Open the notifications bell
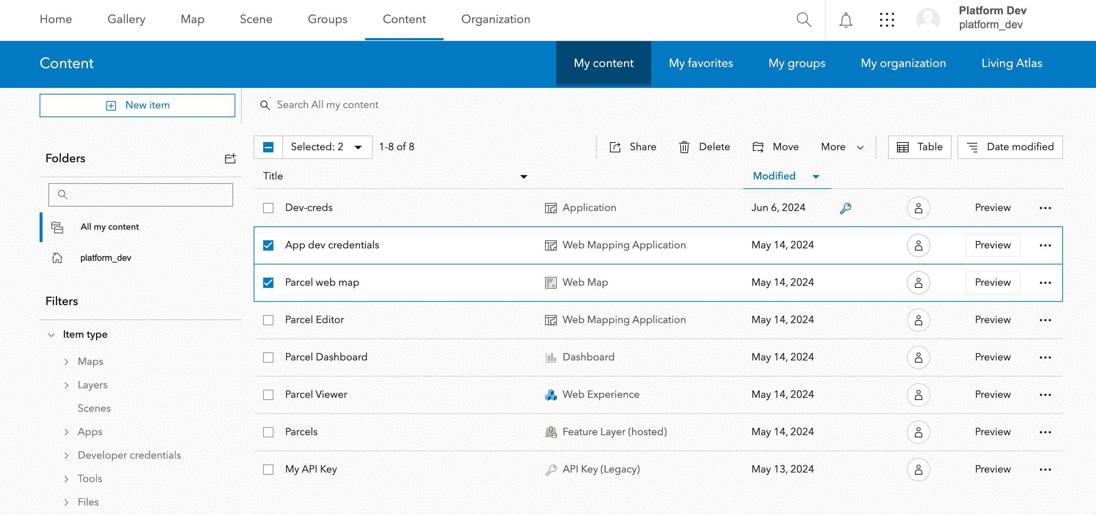1096x515 pixels. (x=846, y=19)
